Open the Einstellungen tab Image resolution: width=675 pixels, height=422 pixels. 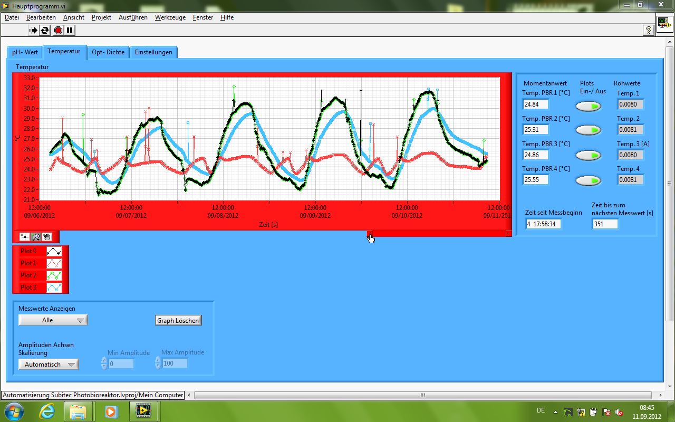tap(153, 52)
